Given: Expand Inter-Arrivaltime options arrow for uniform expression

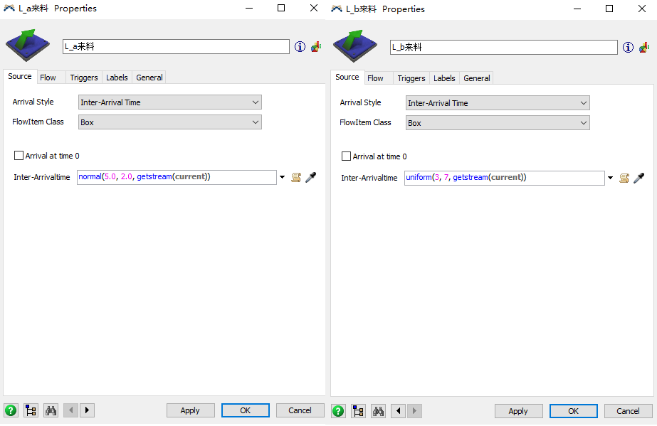Looking at the screenshot, I should tap(611, 179).
